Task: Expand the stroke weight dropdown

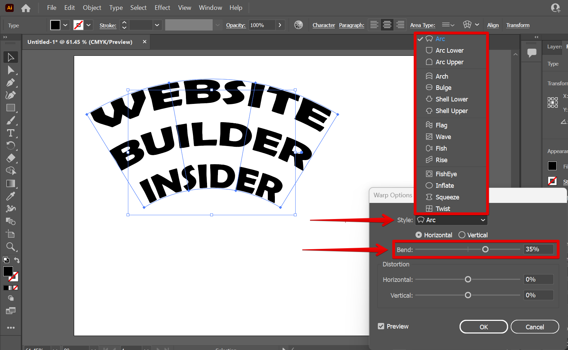Action: coord(157,25)
